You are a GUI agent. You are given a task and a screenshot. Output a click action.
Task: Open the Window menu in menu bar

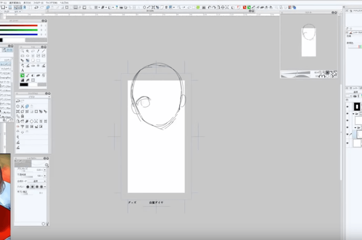(x=52, y=2)
